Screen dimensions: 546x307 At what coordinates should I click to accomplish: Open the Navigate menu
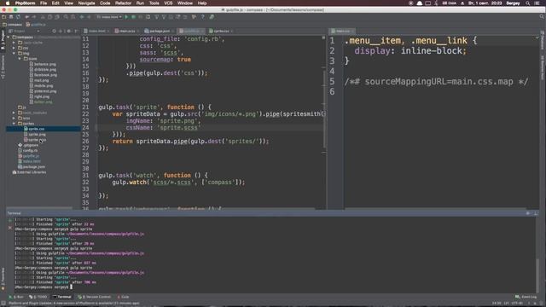(86, 3)
